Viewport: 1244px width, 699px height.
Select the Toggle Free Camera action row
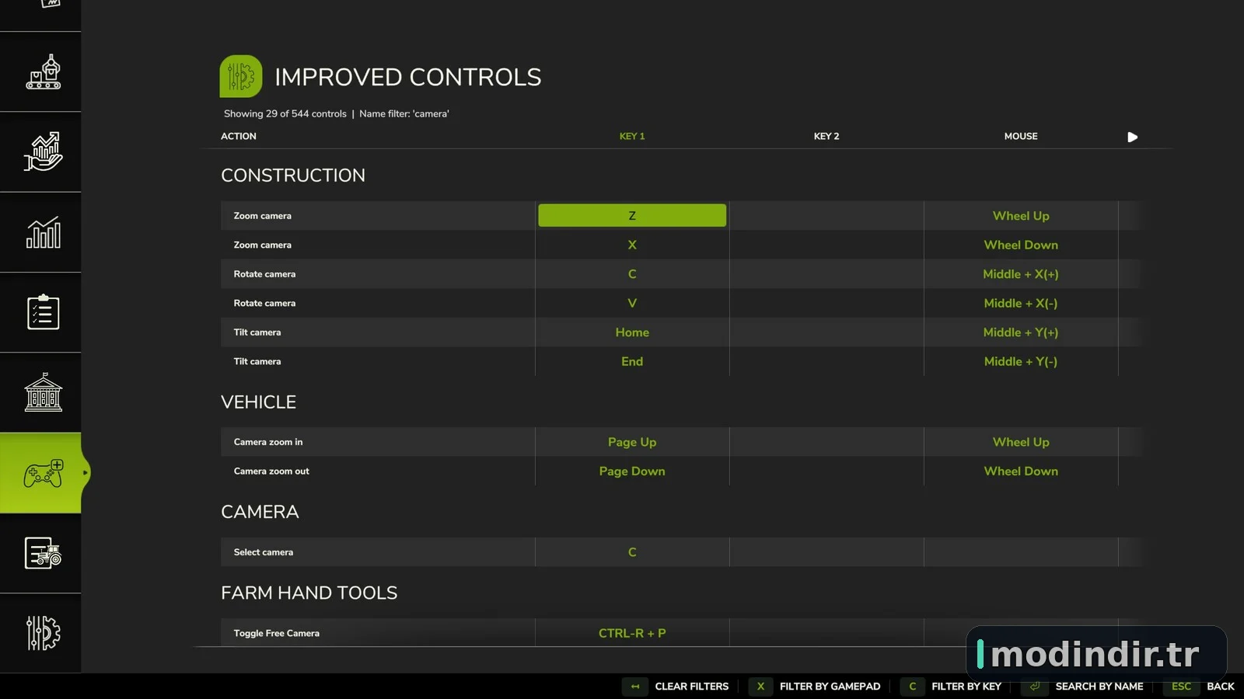click(680, 633)
